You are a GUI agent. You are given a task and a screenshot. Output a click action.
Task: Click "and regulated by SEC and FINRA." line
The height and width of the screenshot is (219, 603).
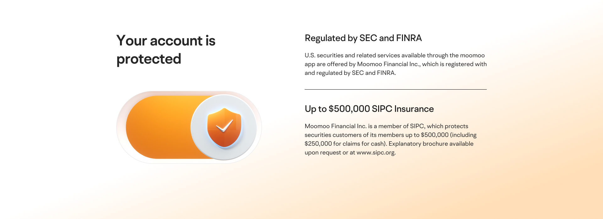pos(350,73)
